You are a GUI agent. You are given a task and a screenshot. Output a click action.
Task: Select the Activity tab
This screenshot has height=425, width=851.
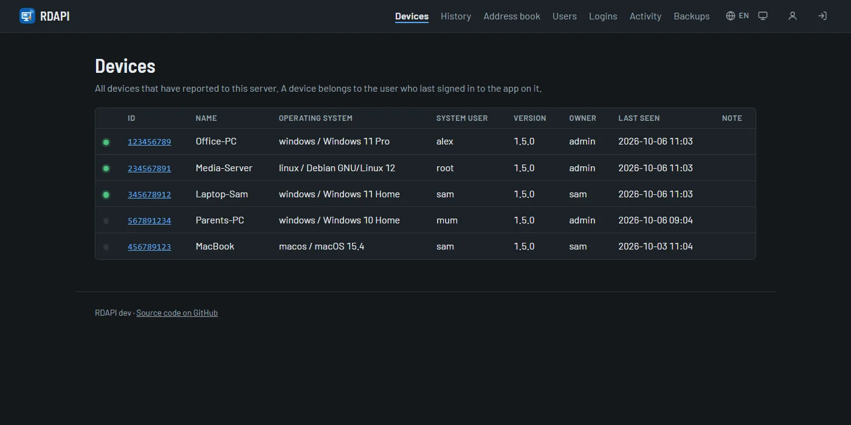[x=646, y=16]
